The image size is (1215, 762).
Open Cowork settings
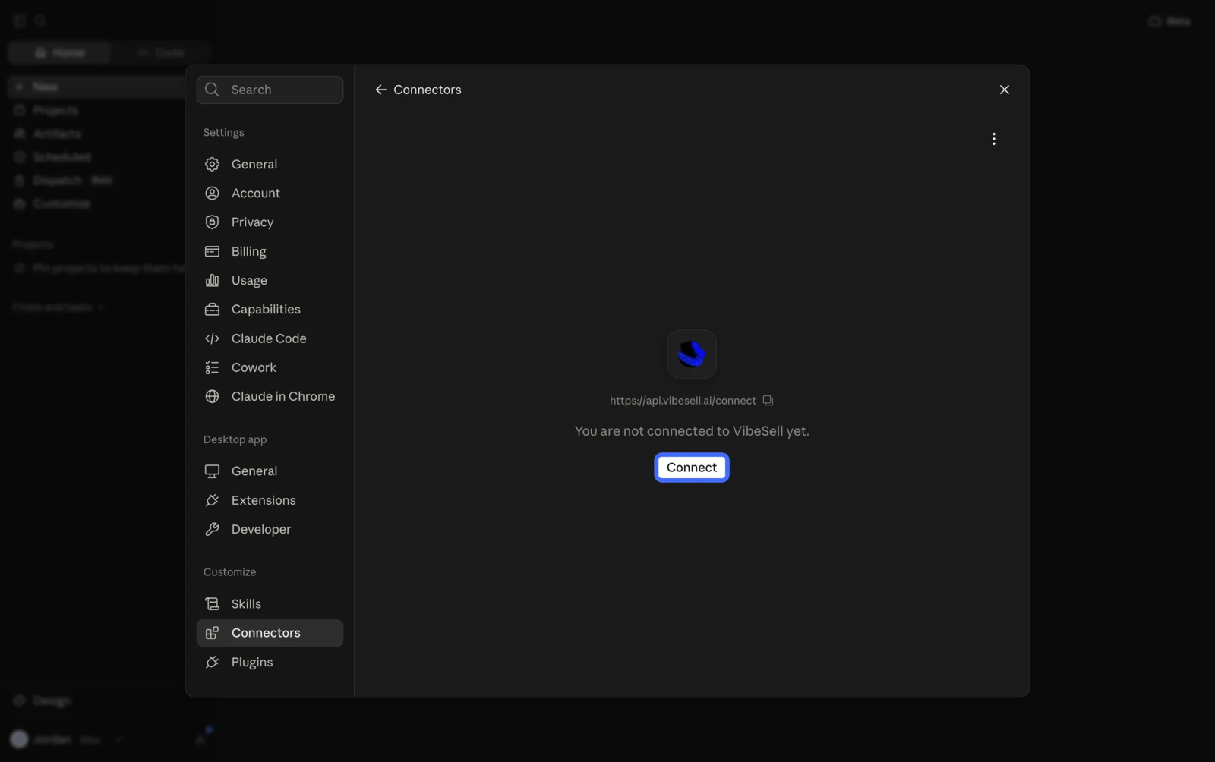pos(270,367)
